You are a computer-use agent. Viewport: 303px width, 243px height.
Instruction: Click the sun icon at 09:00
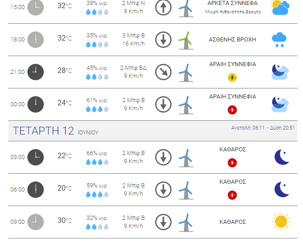pos(281,222)
